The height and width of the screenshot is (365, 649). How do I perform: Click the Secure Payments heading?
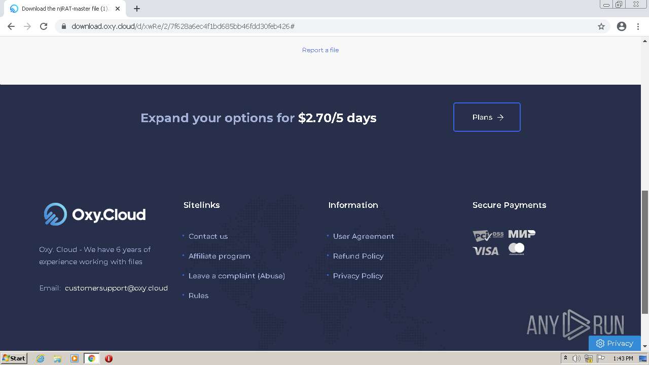point(509,205)
